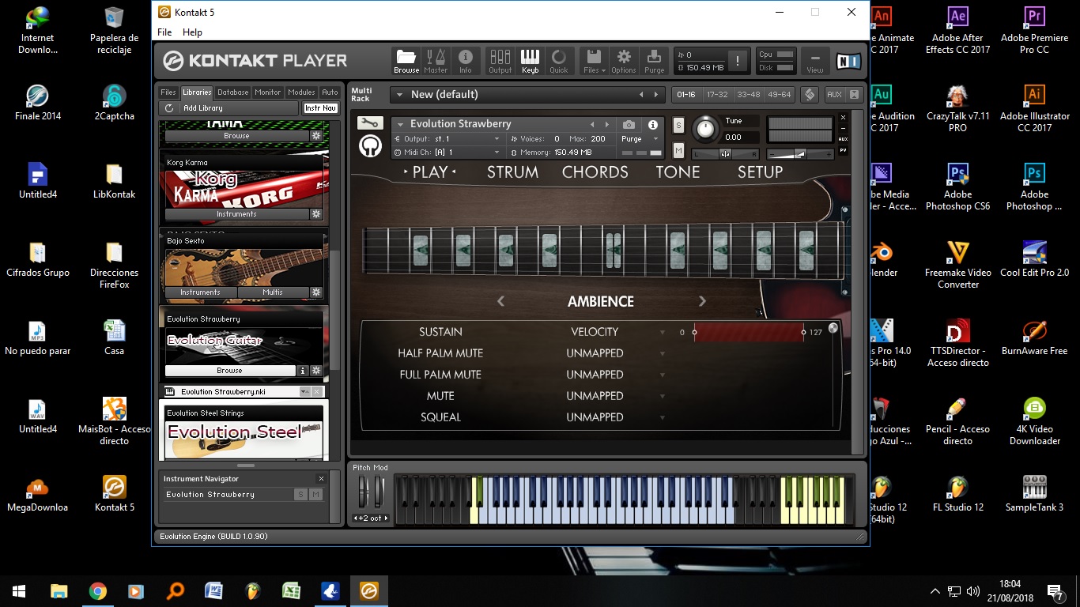1080x607 pixels.
Task: Toggle the Keyb keyboard panel icon
Action: tap(530, 60)
